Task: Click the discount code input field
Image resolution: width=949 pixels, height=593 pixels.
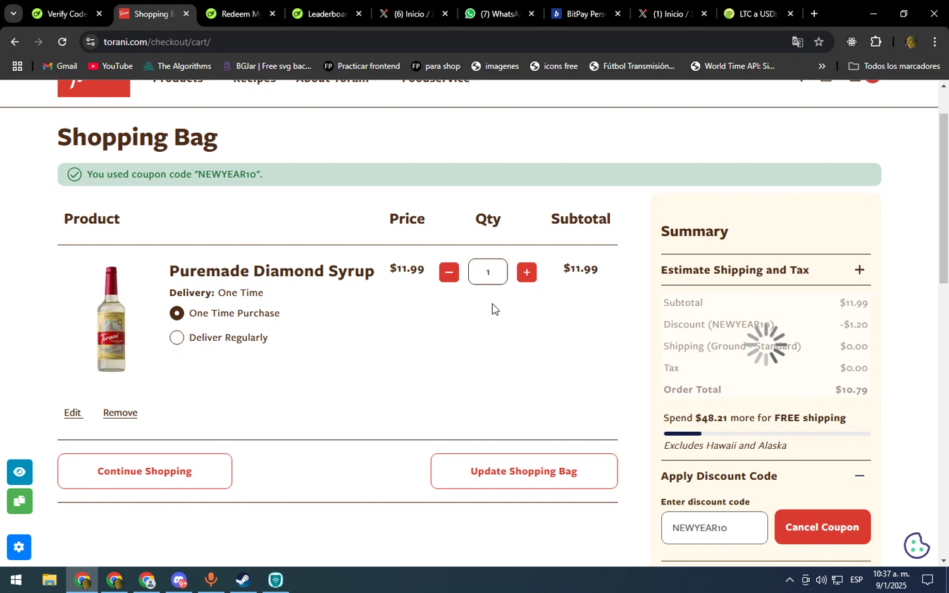Action: [714, 527]
